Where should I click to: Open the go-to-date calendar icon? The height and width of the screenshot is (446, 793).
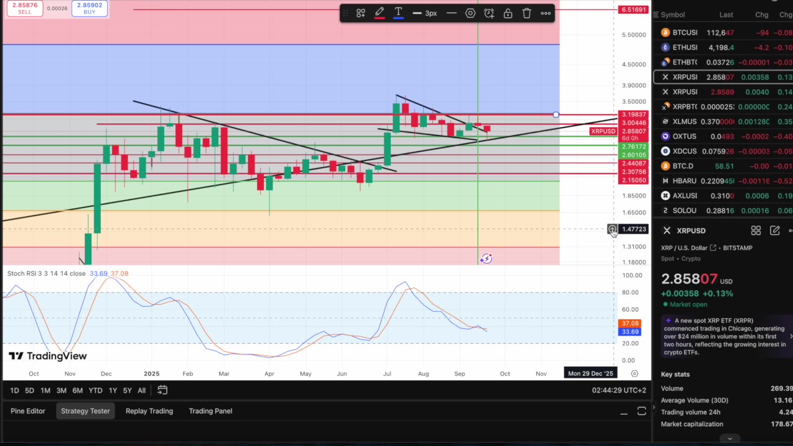tap(162, 390)
